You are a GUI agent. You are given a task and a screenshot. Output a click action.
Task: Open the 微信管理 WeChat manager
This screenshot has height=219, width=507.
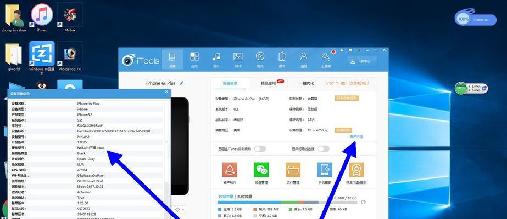[x=261, y=173]
